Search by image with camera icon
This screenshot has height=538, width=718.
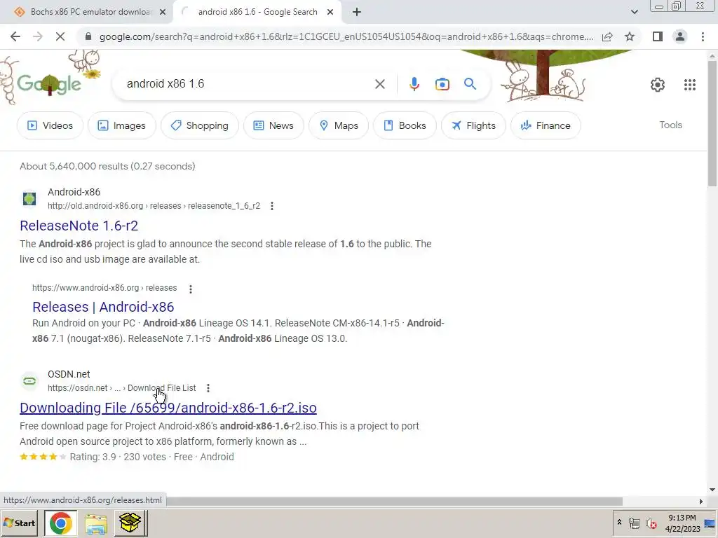(x=442, y=84)
